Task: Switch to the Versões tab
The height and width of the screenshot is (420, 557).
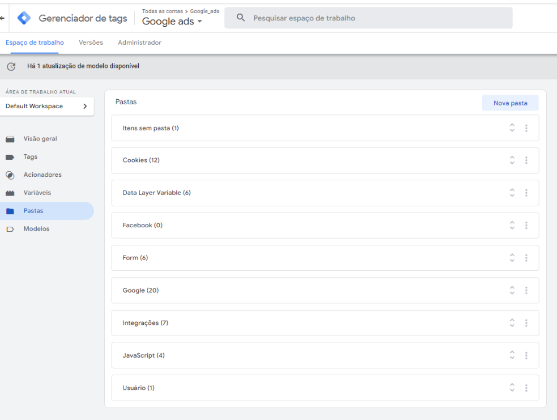Action: coord(91,43)
